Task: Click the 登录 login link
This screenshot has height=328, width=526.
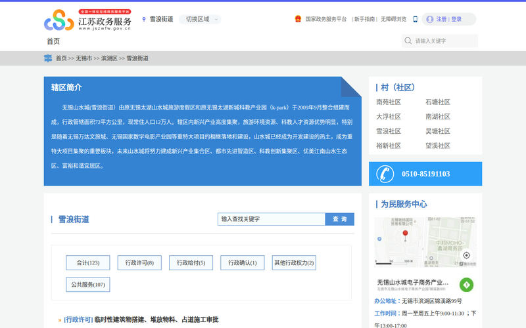Action: pyautogui.click(x=456, y=19)
